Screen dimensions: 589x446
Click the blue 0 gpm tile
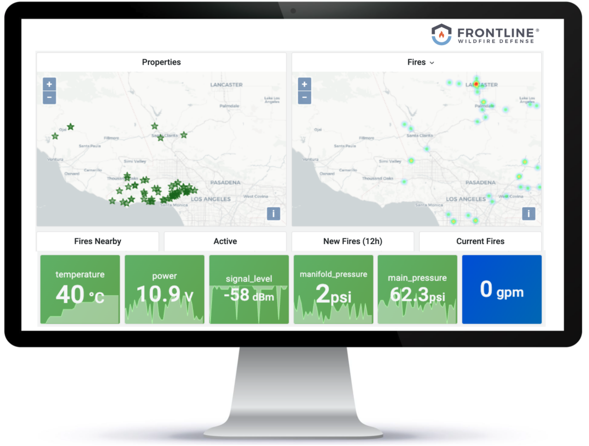pos(502,289)
